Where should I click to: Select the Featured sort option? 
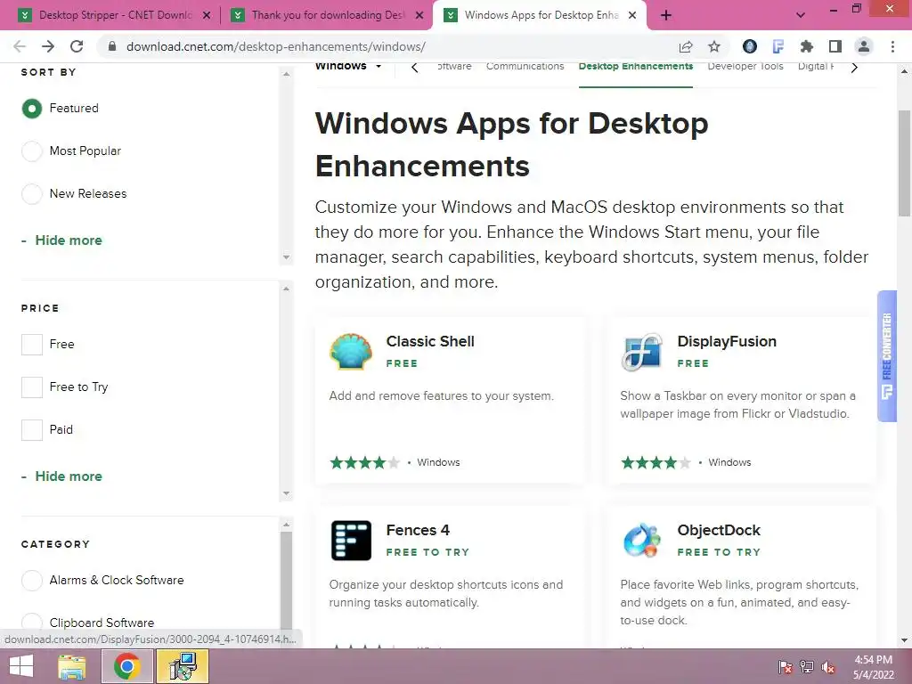[32, 108]
